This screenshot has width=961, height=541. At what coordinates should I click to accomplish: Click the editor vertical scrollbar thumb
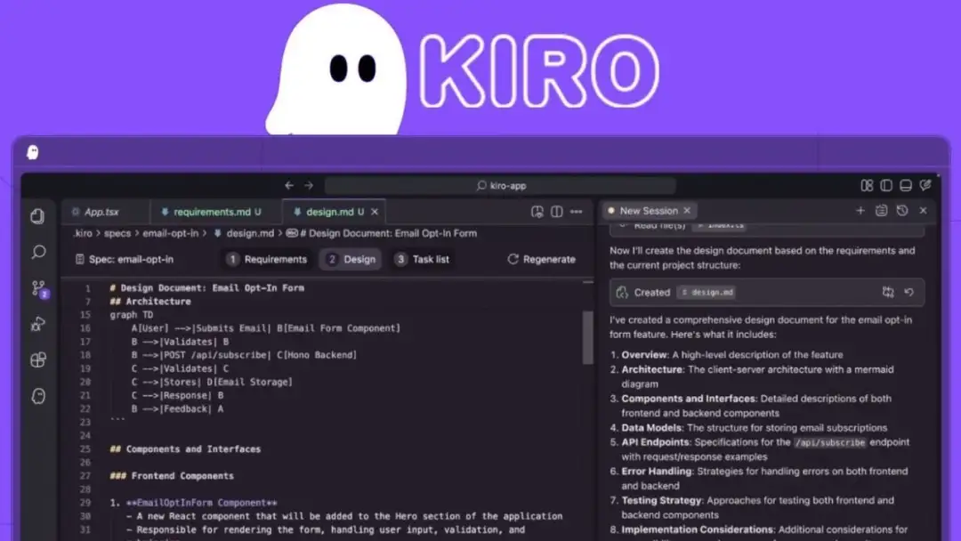pyautogui.click(x=588, y=337)
